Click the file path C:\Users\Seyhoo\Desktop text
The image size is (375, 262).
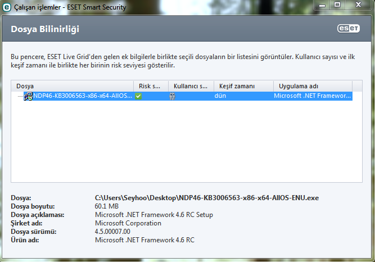coord(207,198)
